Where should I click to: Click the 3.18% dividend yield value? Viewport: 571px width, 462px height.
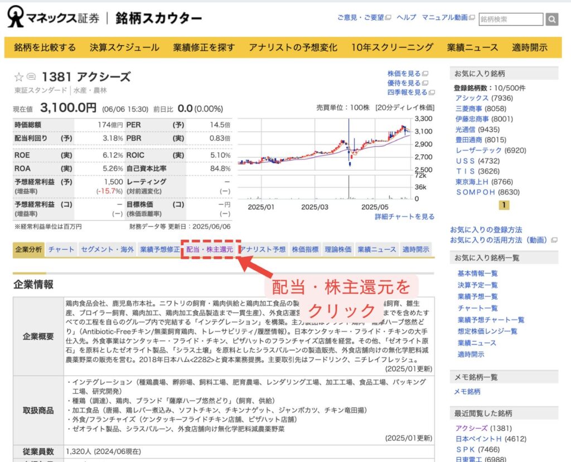tap(113, 138)
